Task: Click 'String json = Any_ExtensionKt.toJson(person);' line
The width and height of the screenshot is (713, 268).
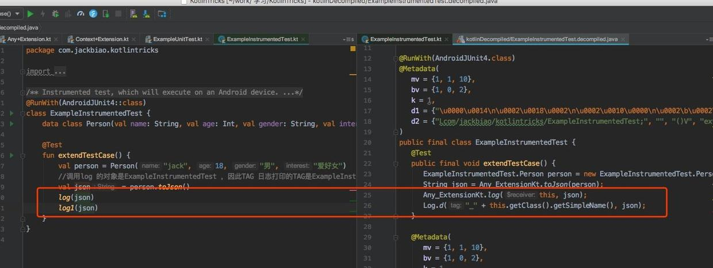Action: 513,184
